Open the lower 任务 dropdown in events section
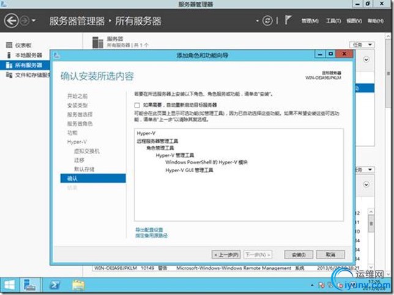The height and width of the screenshot is (295, 394). (364, 170)
